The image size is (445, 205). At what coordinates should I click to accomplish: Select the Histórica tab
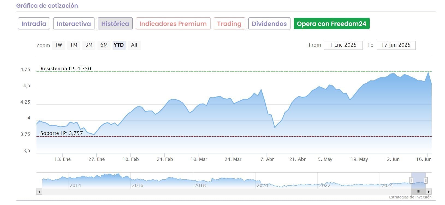(x=115, y=24)
